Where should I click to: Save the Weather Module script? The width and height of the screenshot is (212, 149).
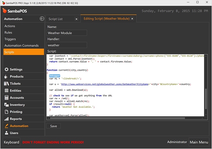tap(53, 126)
